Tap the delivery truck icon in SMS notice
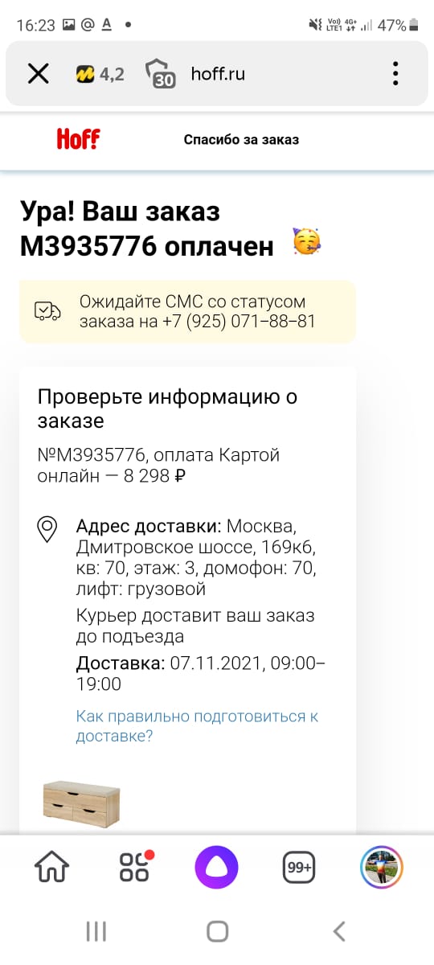The height and width of the screenshot is (965, 434). click(47, 311)
